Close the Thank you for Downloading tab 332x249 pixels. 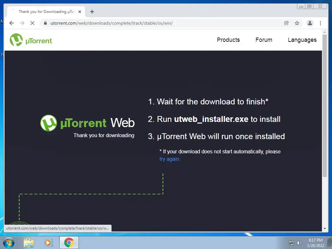tap(80, 12)
